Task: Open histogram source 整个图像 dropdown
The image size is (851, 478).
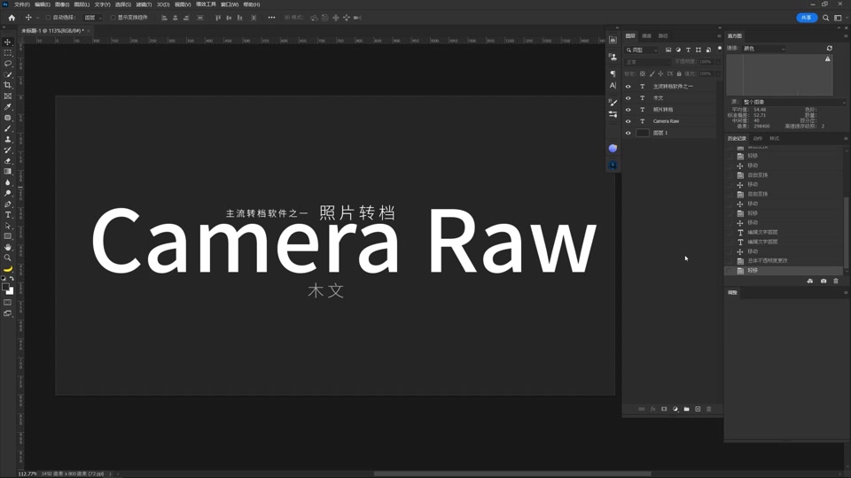Action: (794, 102)
